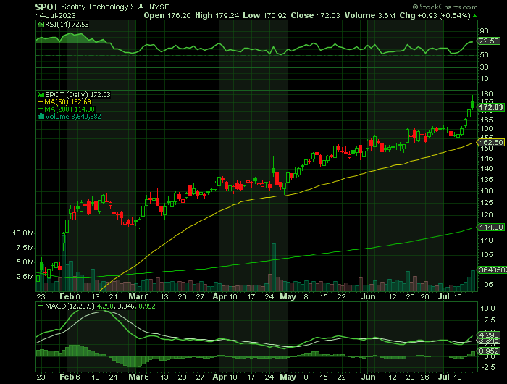This screenshot has height=384, width=507.
Task: Click the SPOT ticker symbol in the title
Action: point(48,5)
